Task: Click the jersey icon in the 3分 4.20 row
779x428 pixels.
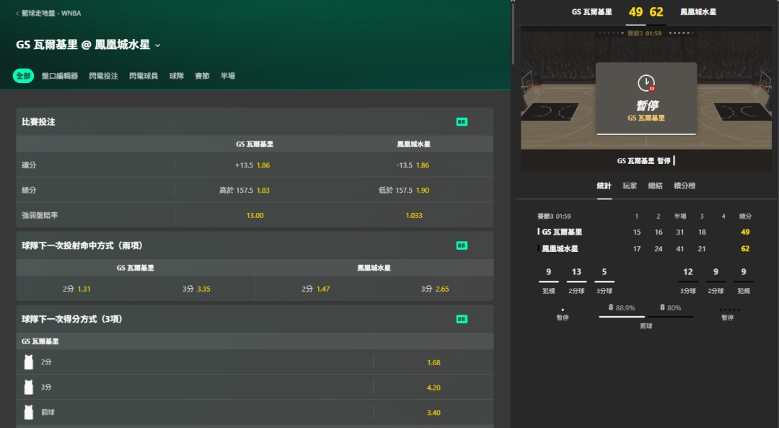Action: [x=29, y=387]
